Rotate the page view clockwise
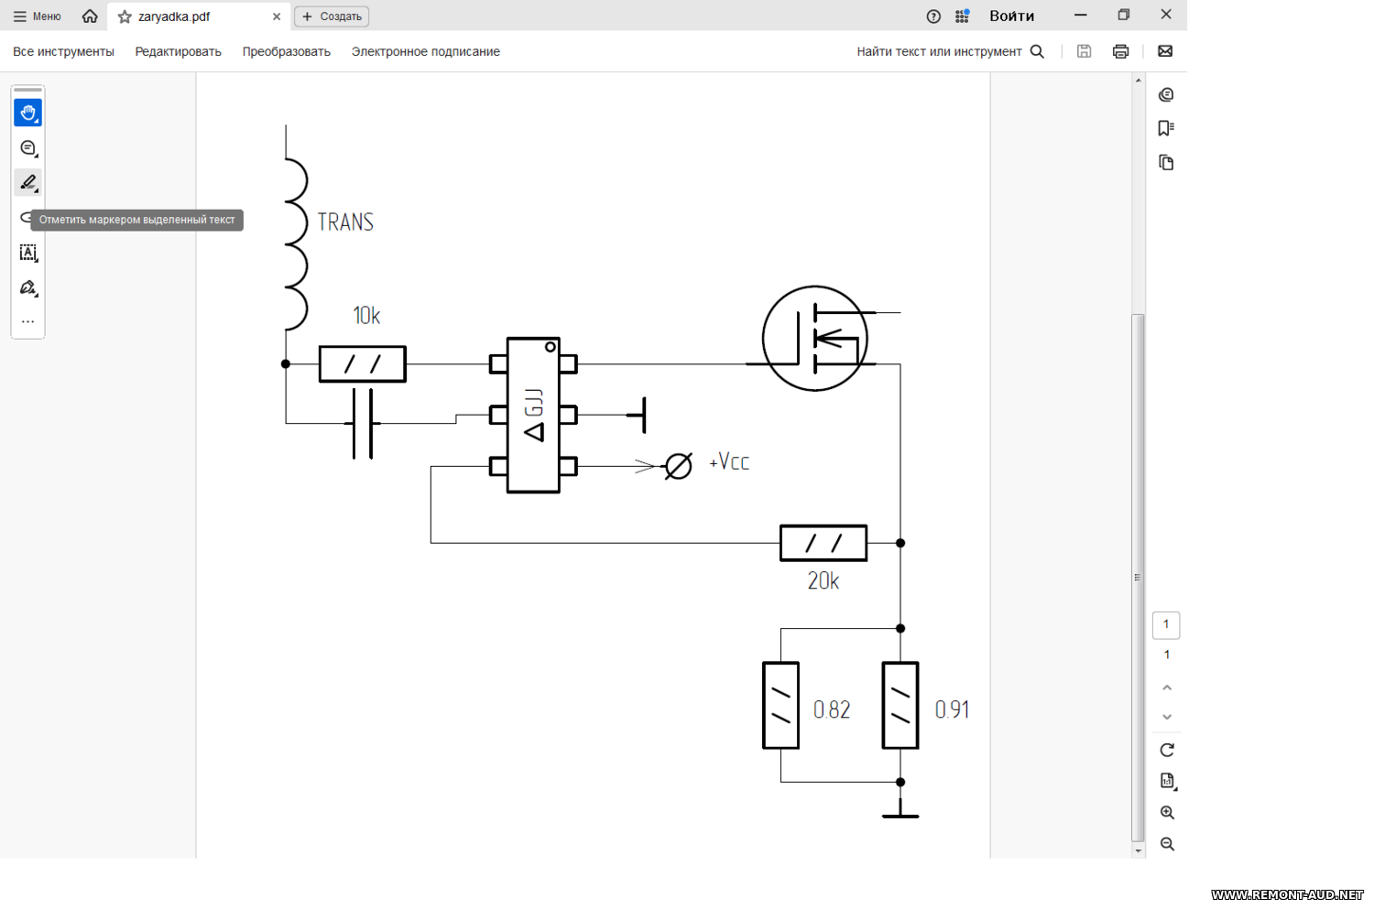 tap(1167, 750)
